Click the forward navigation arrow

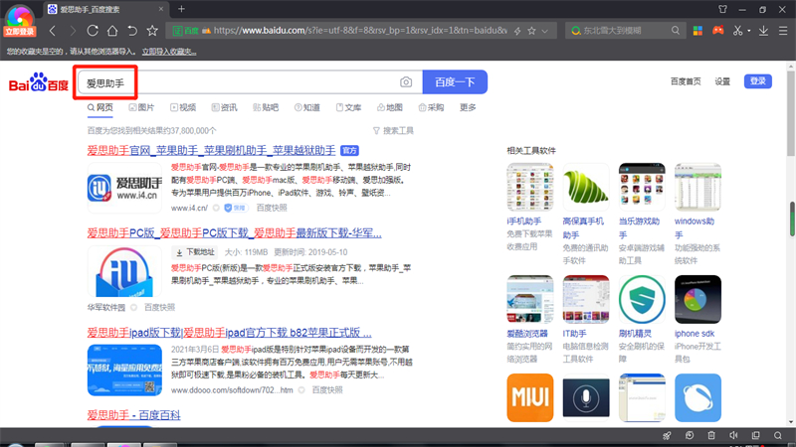(x=72, y=31)
